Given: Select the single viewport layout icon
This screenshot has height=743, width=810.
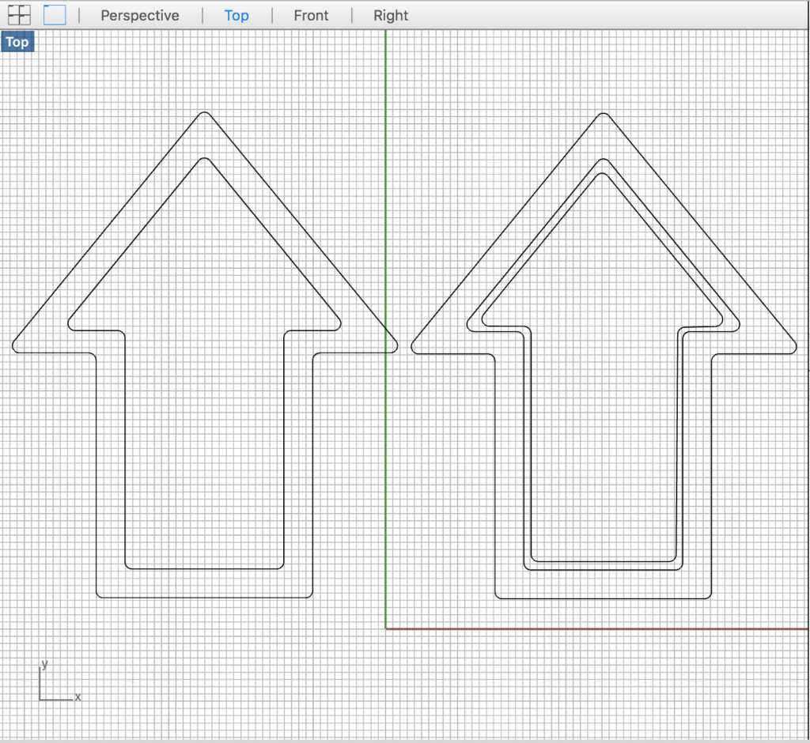Looking at the screenshot, I should (x=55, y=14).
